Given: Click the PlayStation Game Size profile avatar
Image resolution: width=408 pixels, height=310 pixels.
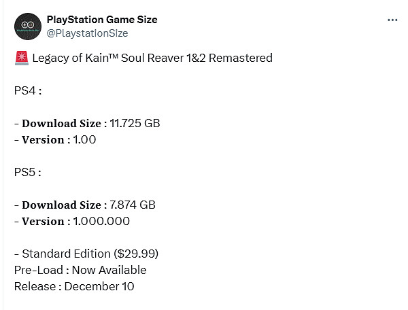Looking at the screenshot, I should [x=27, y=26].
